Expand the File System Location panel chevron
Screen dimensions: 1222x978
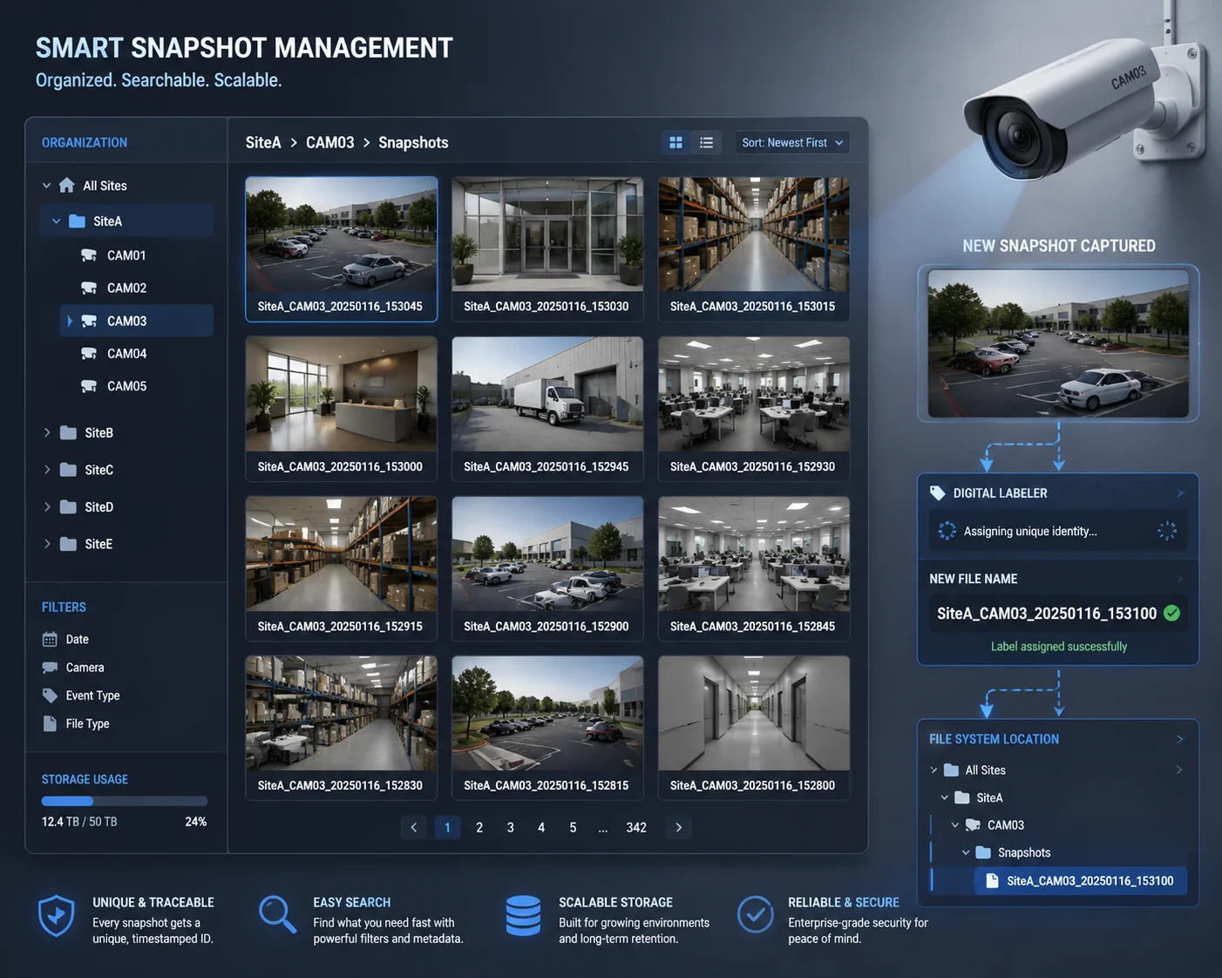[x=1180, y=738]
